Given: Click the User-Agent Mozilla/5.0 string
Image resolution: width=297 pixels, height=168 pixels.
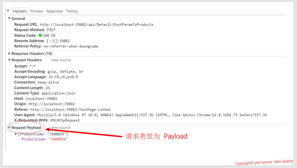Looking at the screenshot, I should [x=152, y=115].
